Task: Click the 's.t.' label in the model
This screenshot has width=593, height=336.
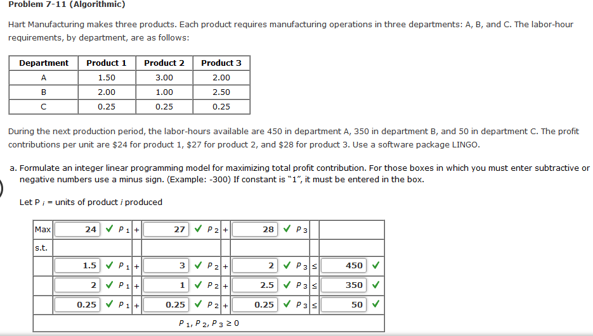Action: coord(41,248)
